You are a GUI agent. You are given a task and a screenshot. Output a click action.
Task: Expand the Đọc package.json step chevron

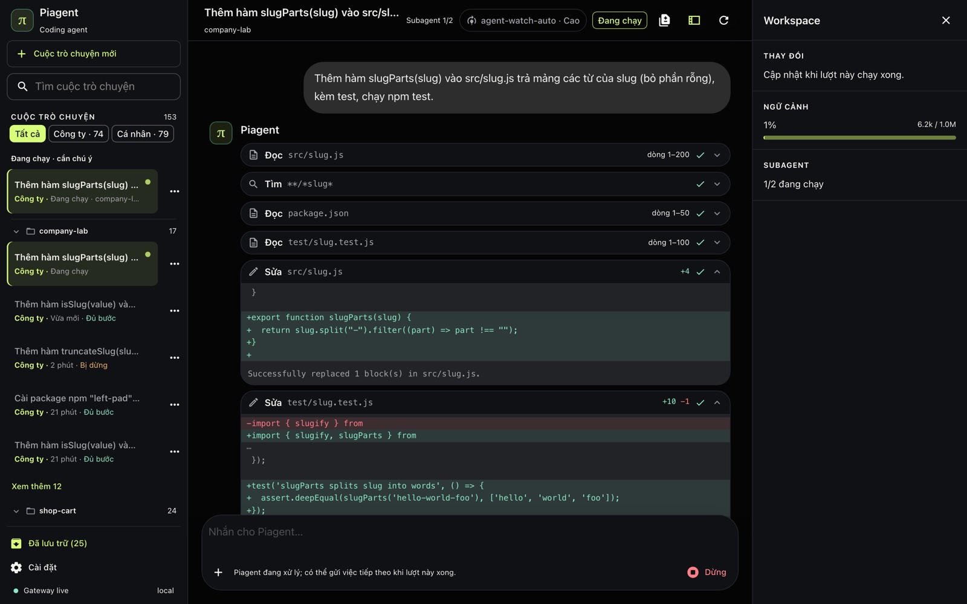717,213
